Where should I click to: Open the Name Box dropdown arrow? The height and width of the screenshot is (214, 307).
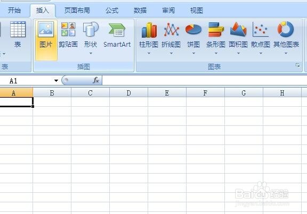coord(56,81)
